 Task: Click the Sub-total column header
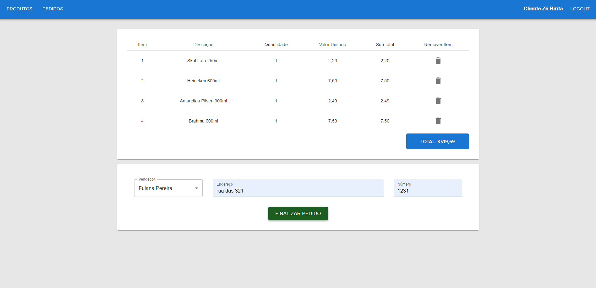pos(385,45)
